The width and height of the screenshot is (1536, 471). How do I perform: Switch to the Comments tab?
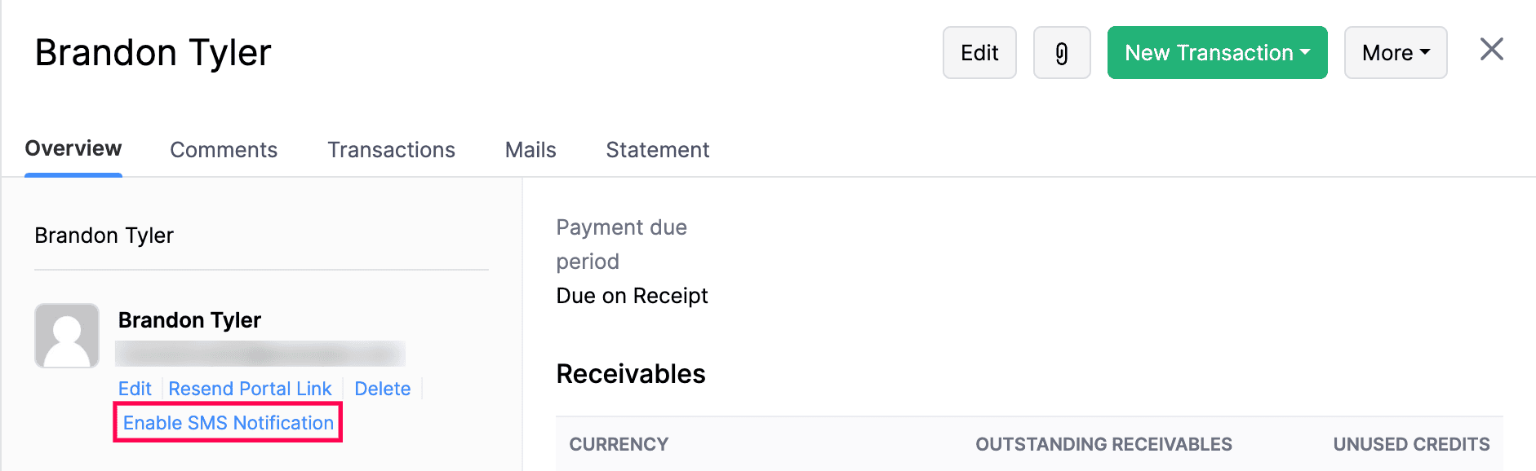pyautogui.click(x=224, y=149)
